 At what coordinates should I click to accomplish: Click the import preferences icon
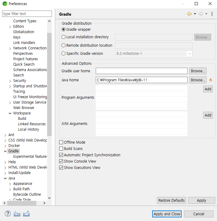(17, 214)
